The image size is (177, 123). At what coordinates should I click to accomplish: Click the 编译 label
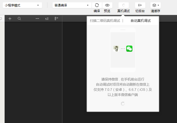pos(97,11)
